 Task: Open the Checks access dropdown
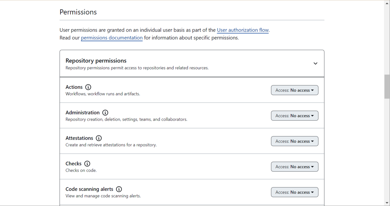294,166
